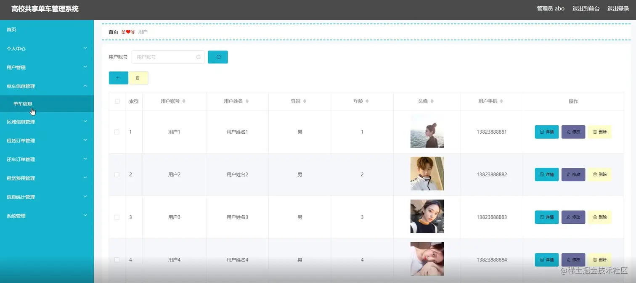Click 退出登录 to log out
The width and height of the screenshot is (636, 283).
pos(617,8)
